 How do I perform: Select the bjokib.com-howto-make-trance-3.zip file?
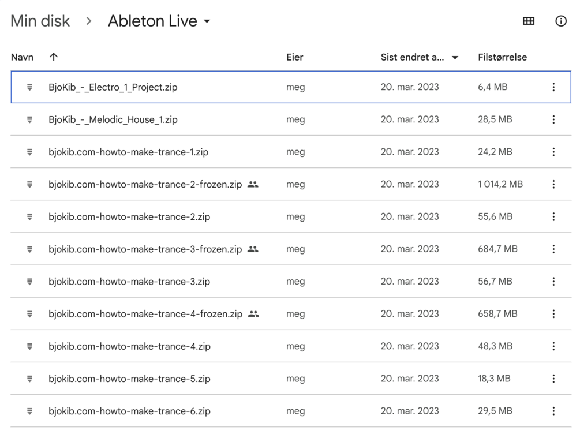tap(129, 282)
